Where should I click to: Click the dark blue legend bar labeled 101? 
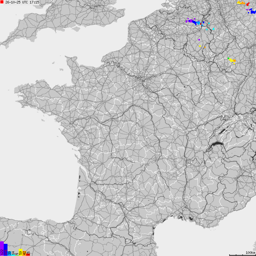[6, 250]
